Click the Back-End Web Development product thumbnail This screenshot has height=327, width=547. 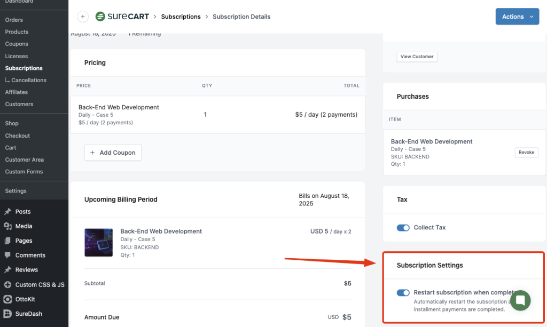pos(98,243)
